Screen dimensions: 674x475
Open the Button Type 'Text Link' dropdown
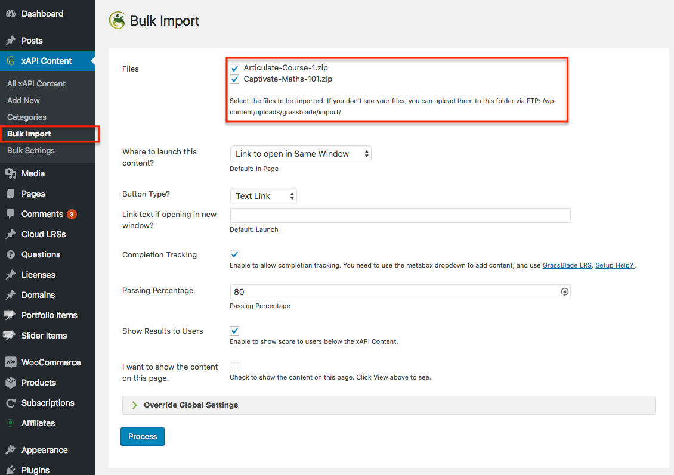(x=263, y=196)
